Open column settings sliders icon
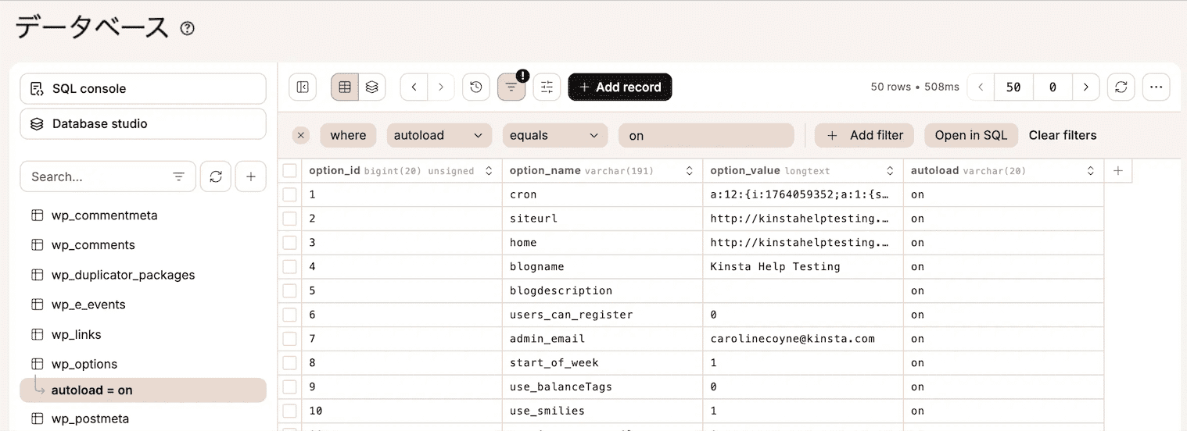This screenshot has height=431, width=1187. click(x=547, y=87)
